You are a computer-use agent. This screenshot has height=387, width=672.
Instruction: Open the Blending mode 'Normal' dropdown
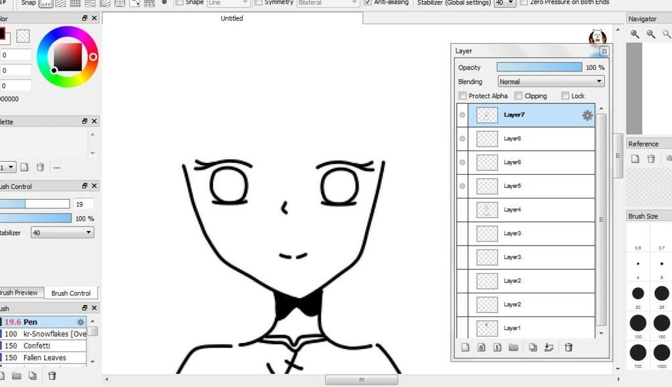tap(551, 81)
